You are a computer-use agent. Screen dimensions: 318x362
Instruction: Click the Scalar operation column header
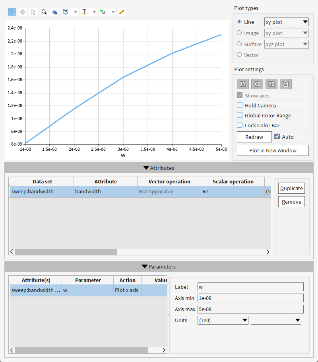(233, 181)
